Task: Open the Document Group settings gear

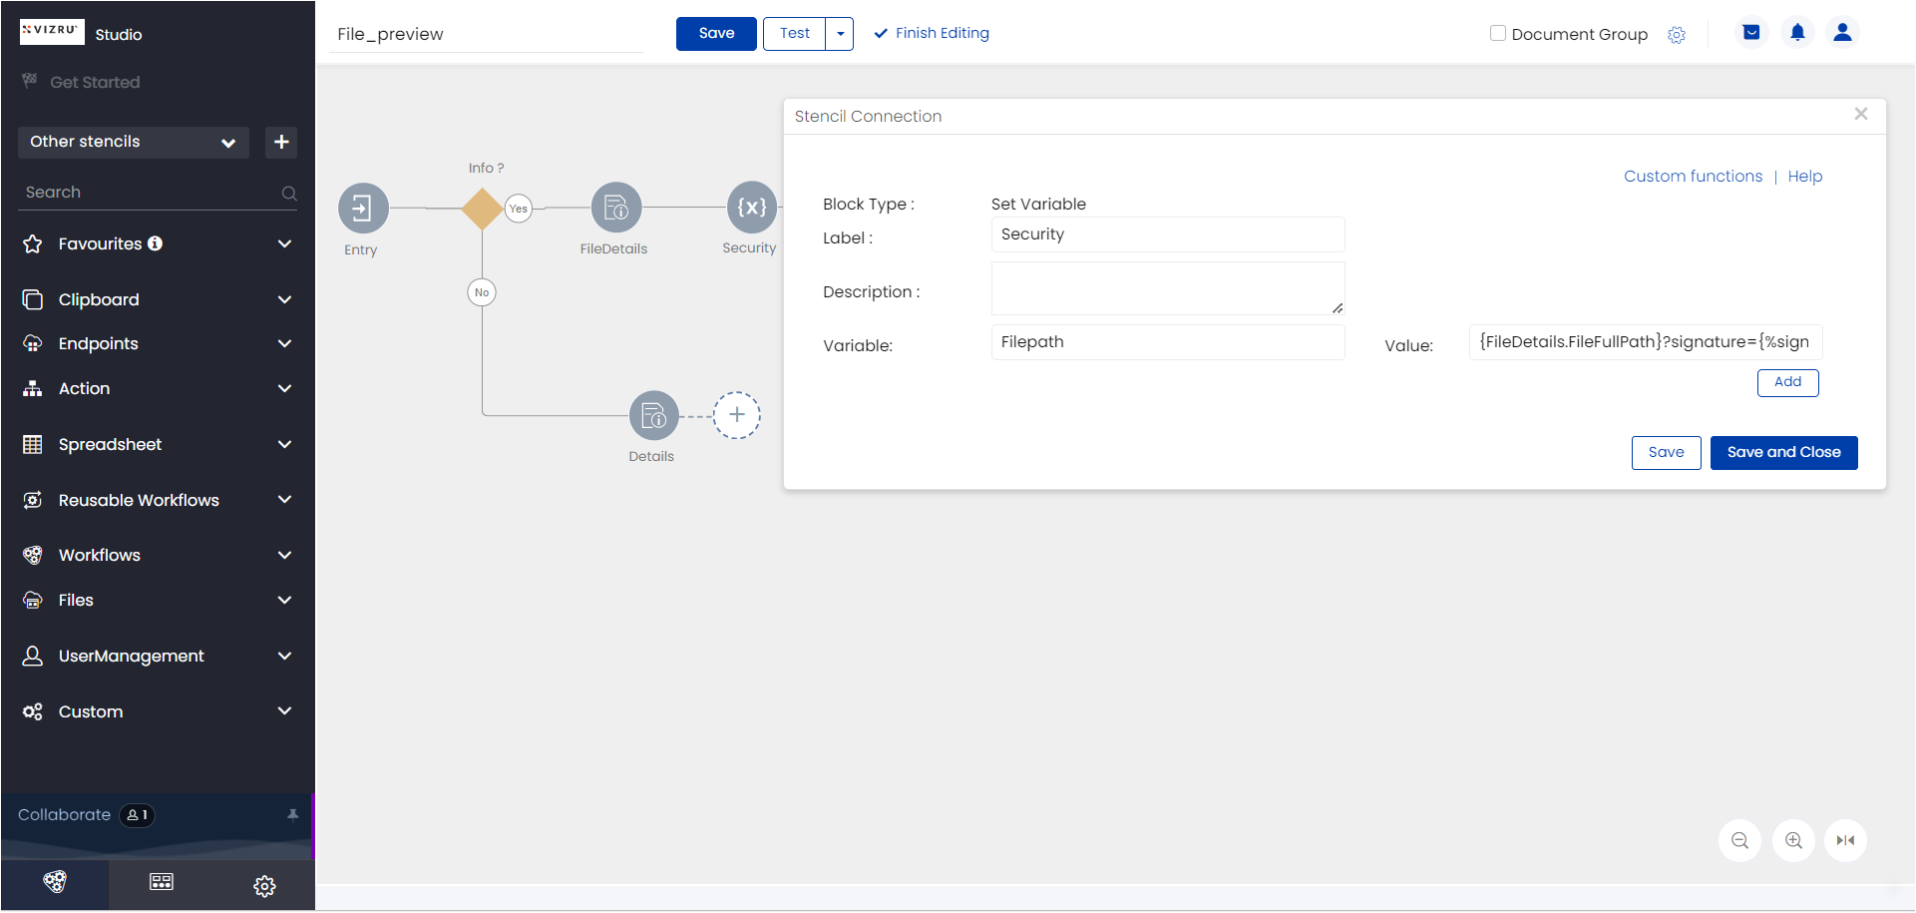Action: [1677, 35]
